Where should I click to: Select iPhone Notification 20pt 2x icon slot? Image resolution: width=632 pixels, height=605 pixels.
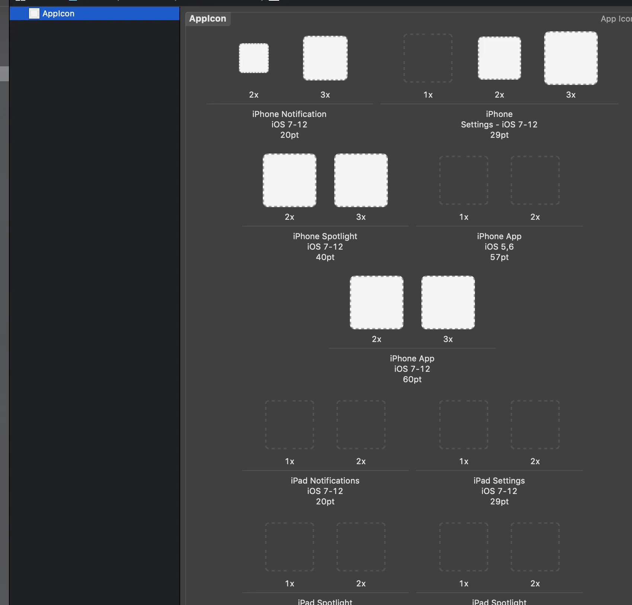[254, 58]
